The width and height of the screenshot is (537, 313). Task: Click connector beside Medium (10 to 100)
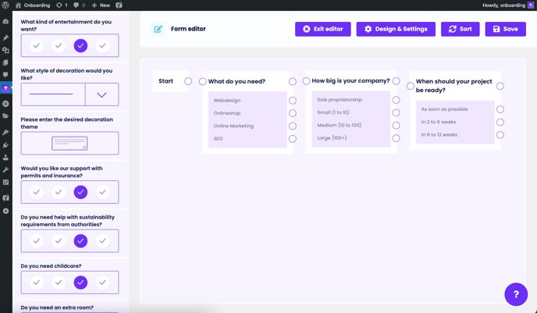coord(397,126)
